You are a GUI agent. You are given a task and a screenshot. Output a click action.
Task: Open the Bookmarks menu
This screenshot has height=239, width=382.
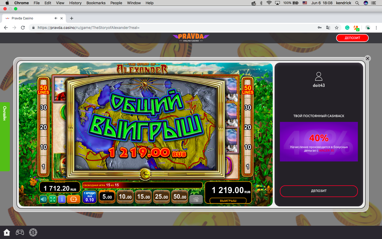click(x=96, y=3)
